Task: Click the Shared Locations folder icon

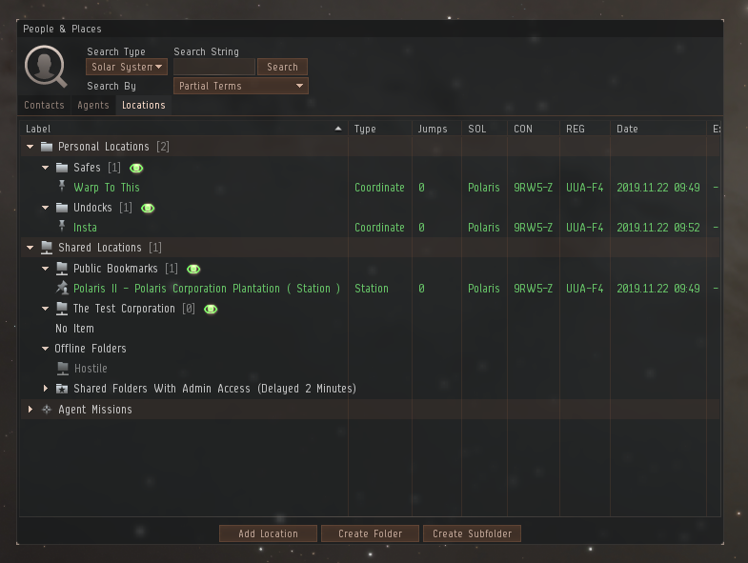Action: tap(47, 248)
